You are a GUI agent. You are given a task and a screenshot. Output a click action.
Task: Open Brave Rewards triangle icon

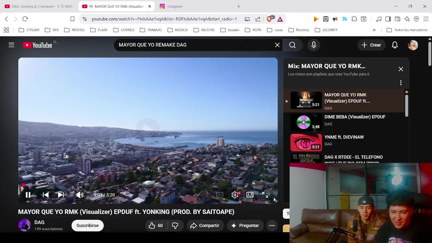click(x=280, y=19)
